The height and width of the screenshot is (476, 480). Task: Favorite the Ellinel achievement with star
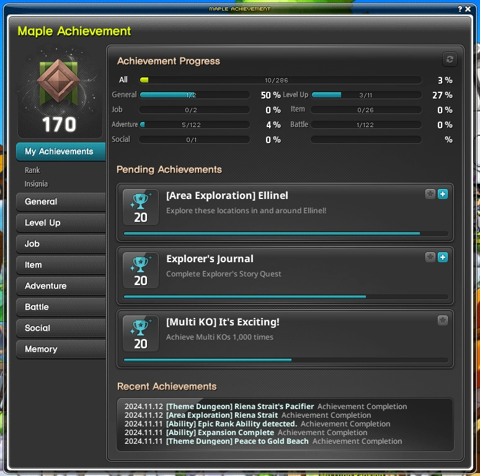pos(430,194)
